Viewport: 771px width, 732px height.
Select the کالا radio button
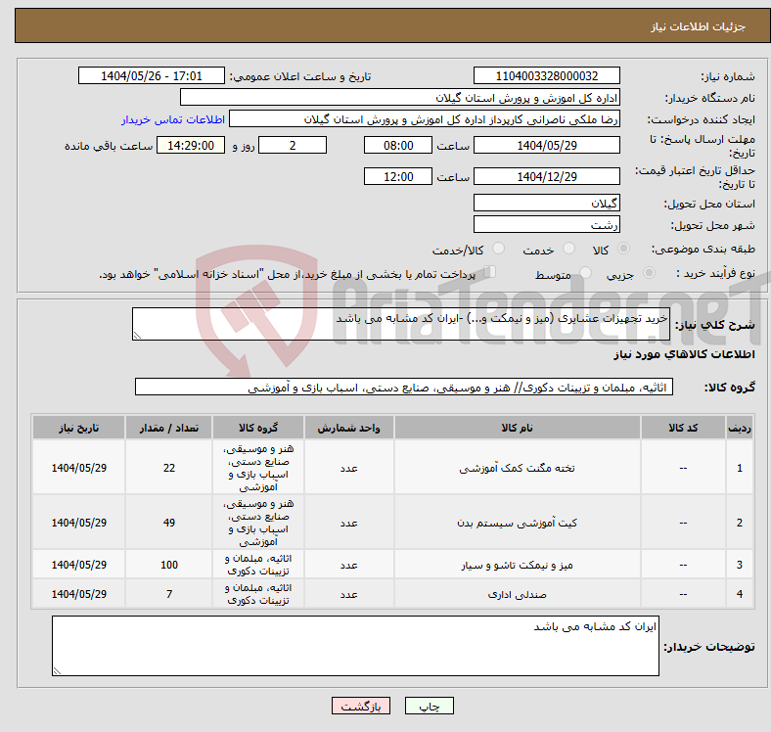tap(623, 249)
